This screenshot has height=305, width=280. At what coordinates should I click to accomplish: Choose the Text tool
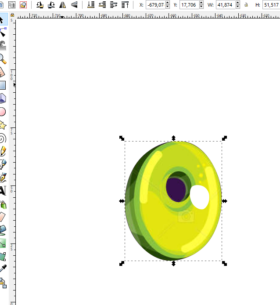[3, 190]
